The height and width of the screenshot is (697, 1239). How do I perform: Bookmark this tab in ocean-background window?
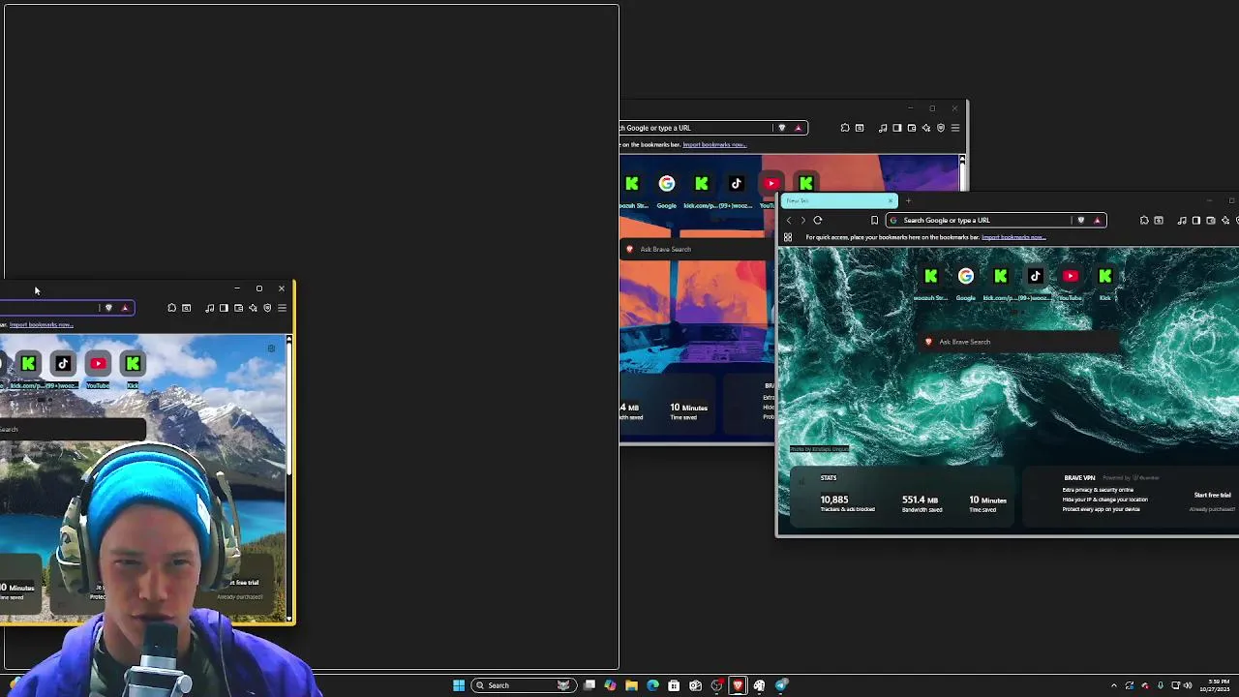tap(874, 220)
